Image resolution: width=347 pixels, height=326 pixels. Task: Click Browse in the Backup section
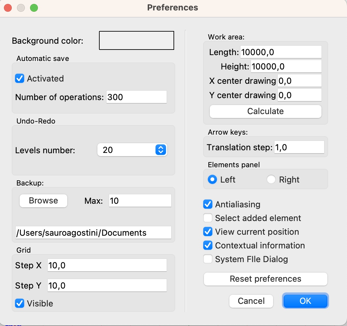point(43,200)
